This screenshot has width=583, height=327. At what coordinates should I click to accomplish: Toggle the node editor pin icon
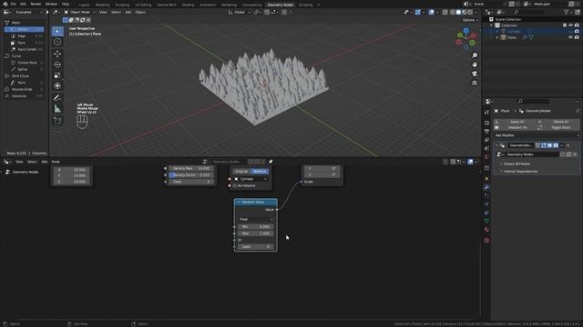[x=271, y=162]
